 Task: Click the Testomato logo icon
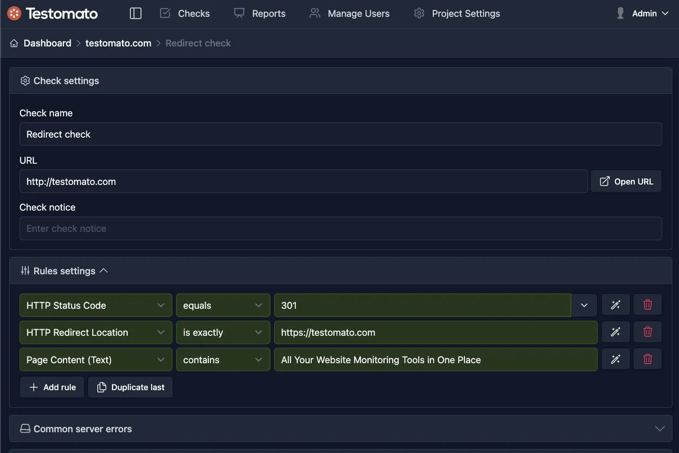pos(14,13)
